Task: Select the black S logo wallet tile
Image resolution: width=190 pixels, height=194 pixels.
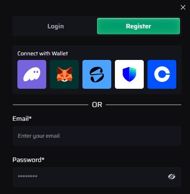Action: point(97,74)
